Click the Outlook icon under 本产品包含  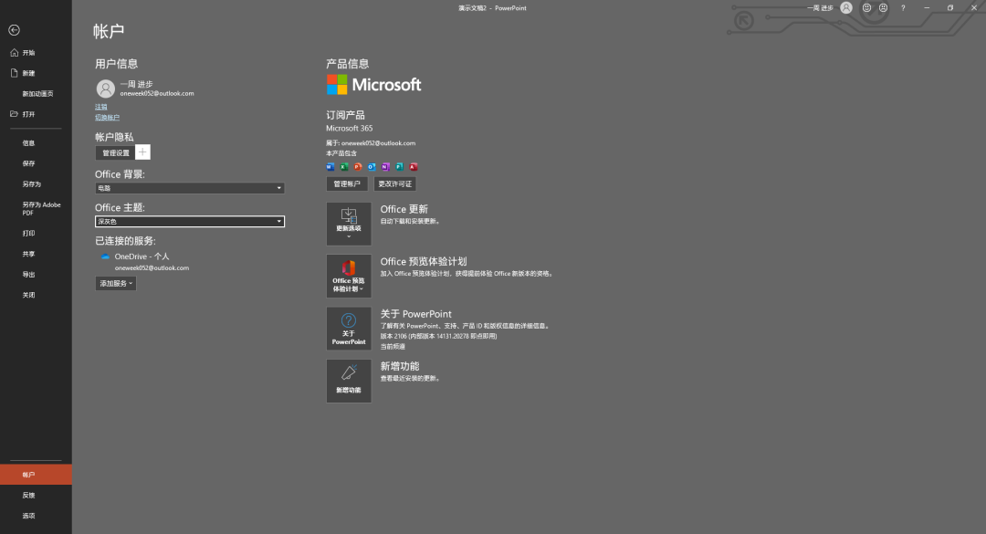coord(372,167)
